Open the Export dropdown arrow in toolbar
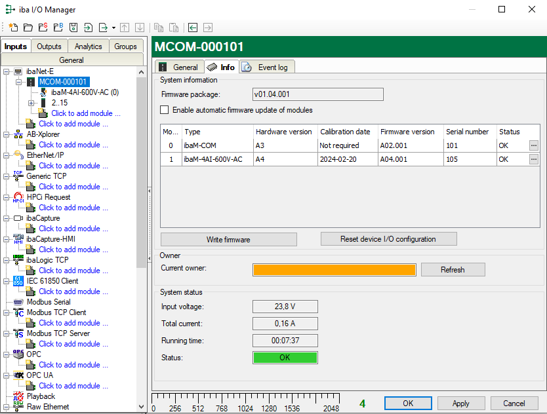The width and height of the screenshot is (547, 414). [x=113, y=28]
